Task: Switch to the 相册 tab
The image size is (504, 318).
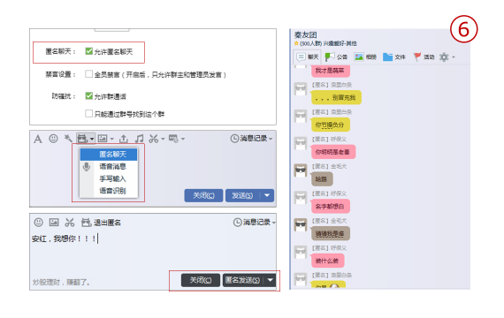Action: click(365, 57)
